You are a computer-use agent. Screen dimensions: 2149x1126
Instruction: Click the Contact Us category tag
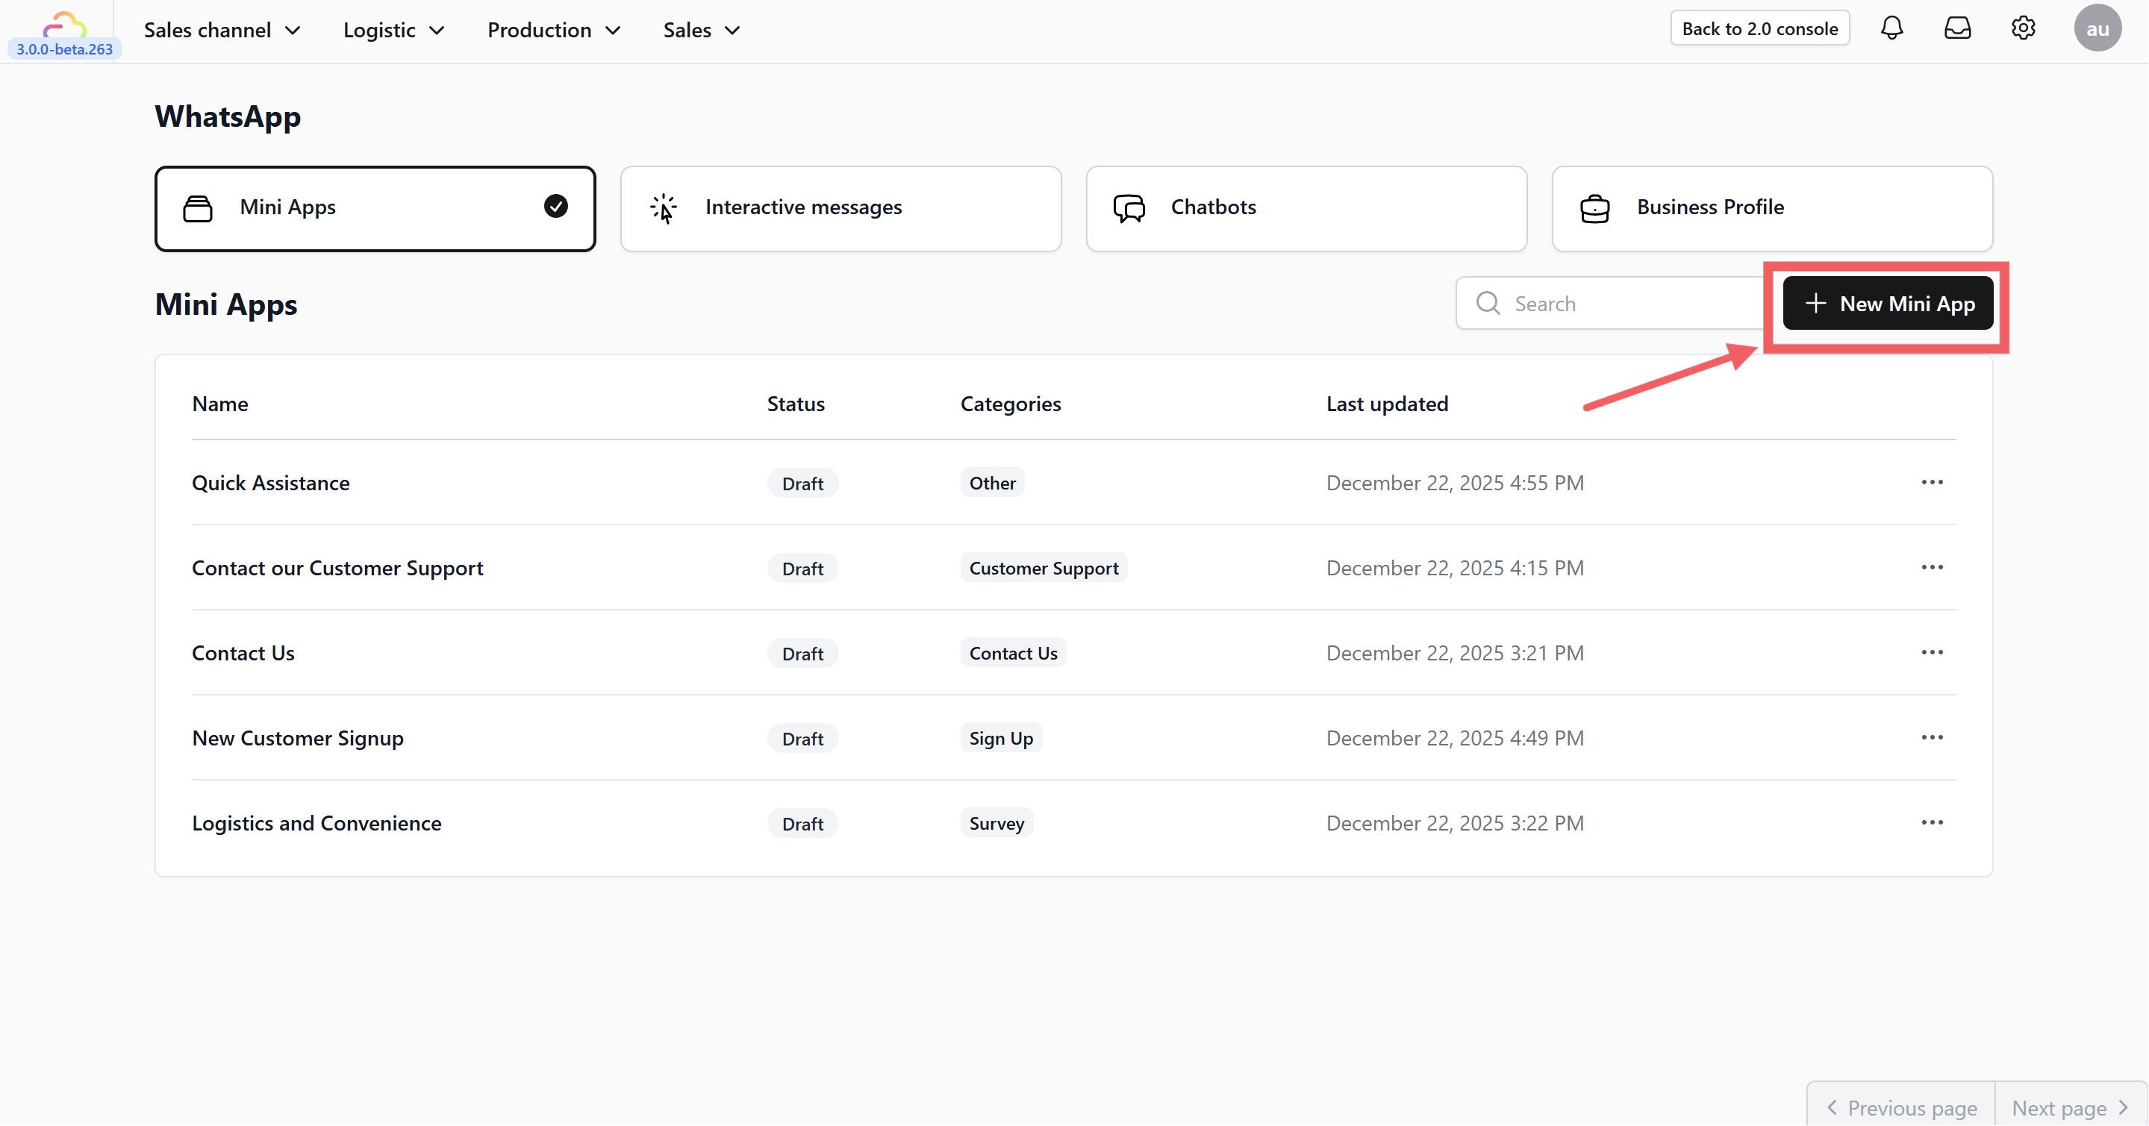(1013, 653)
